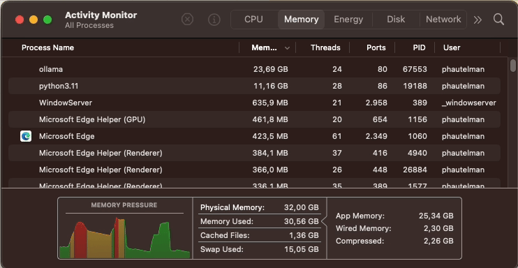Click the Memory Used 30,56 GB entry
518x268 pixels.
pyautogui.click(x=259, y=221)
